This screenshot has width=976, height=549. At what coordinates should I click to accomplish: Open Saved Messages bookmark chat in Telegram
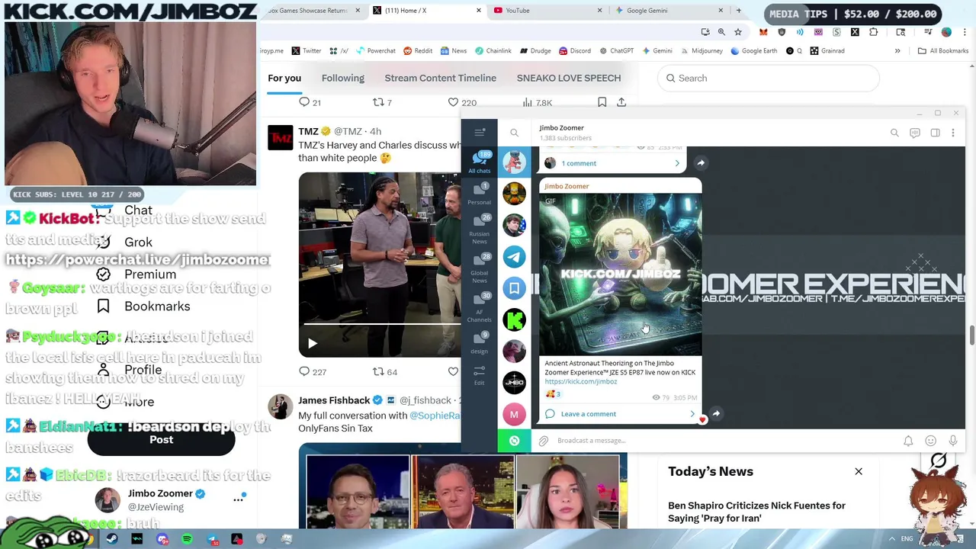pyautogui.click(x=514, y=288)
